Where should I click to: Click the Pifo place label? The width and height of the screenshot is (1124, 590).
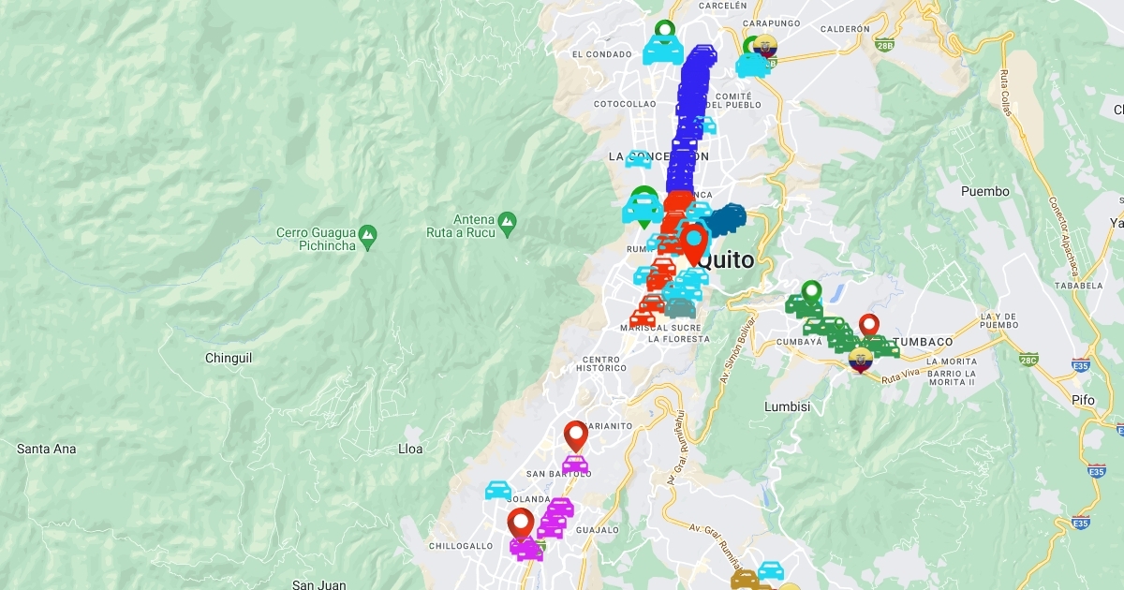tap(1083, 399)
